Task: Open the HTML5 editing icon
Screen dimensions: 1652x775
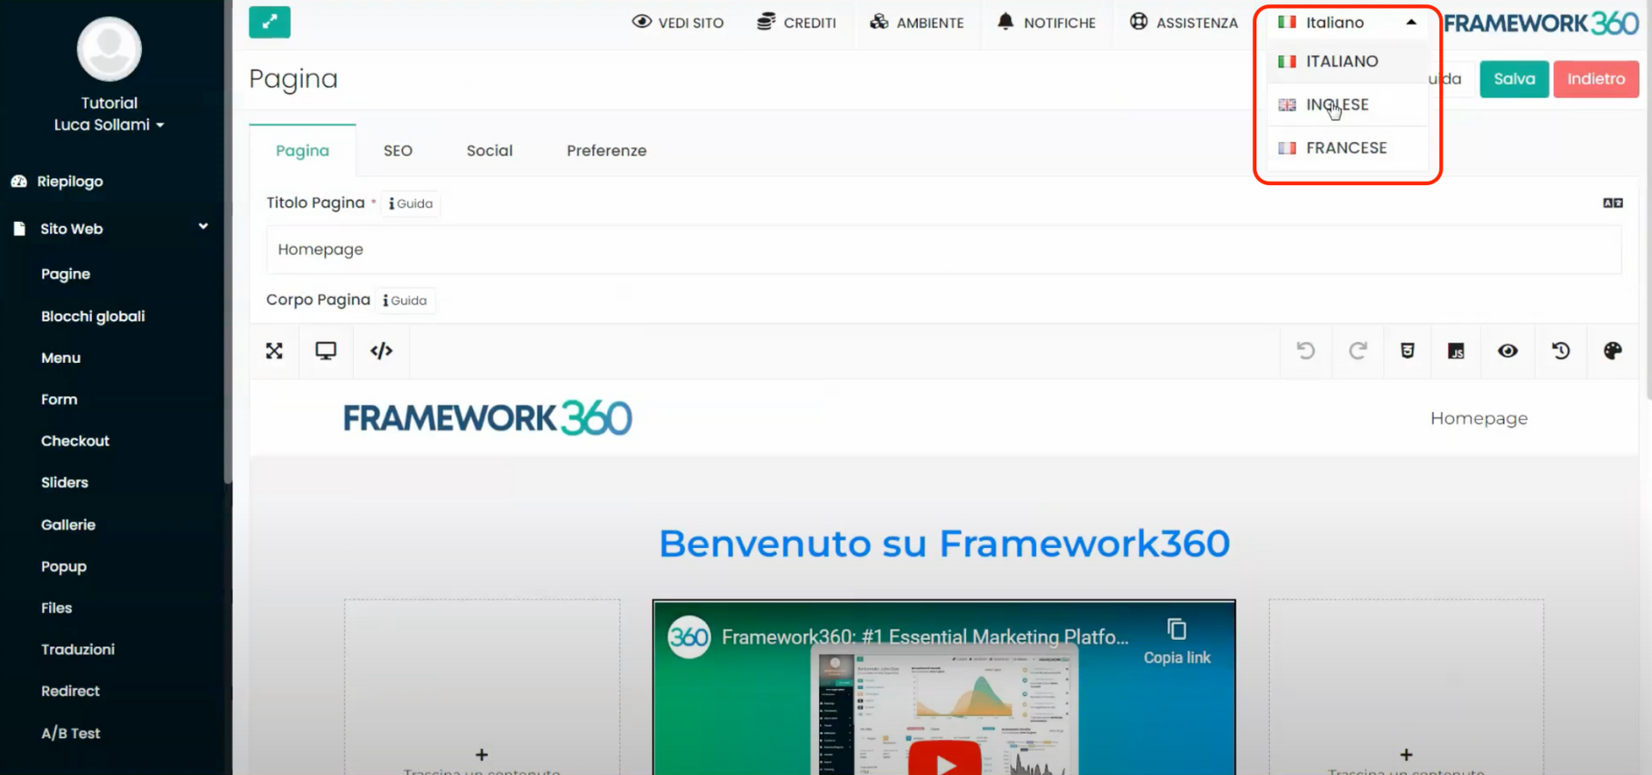Action: 1408,351
